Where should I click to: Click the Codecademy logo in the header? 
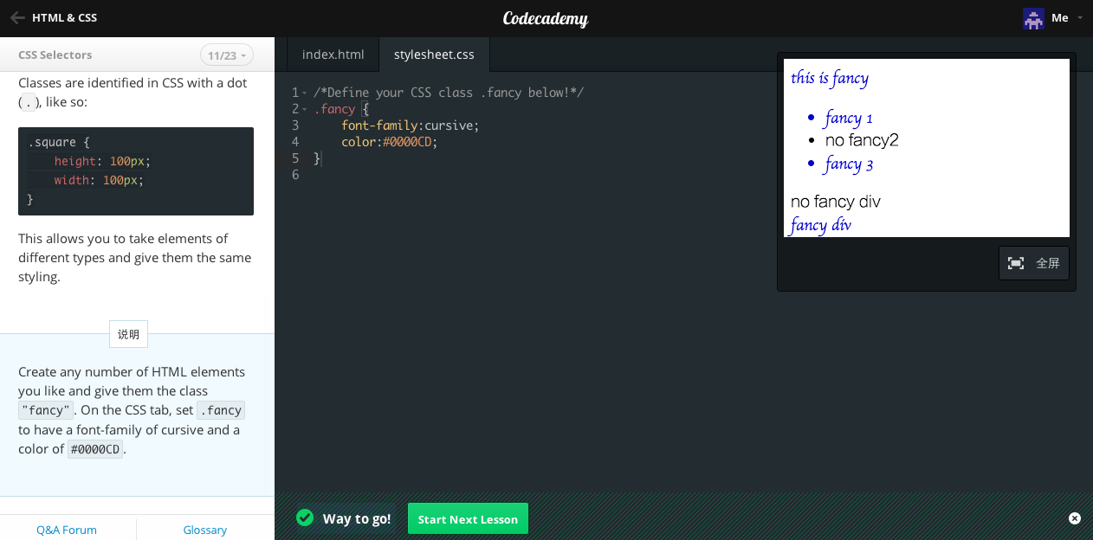[x=546, y=18]
